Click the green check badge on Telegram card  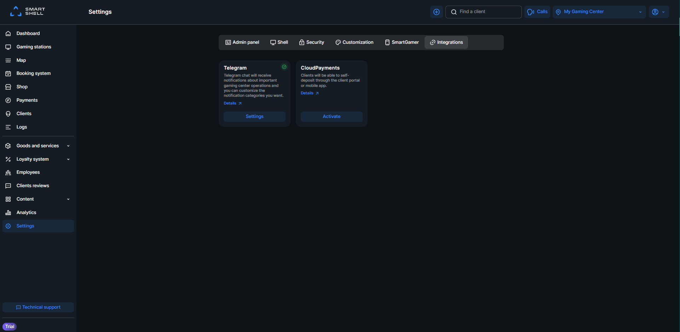point(284,67)
